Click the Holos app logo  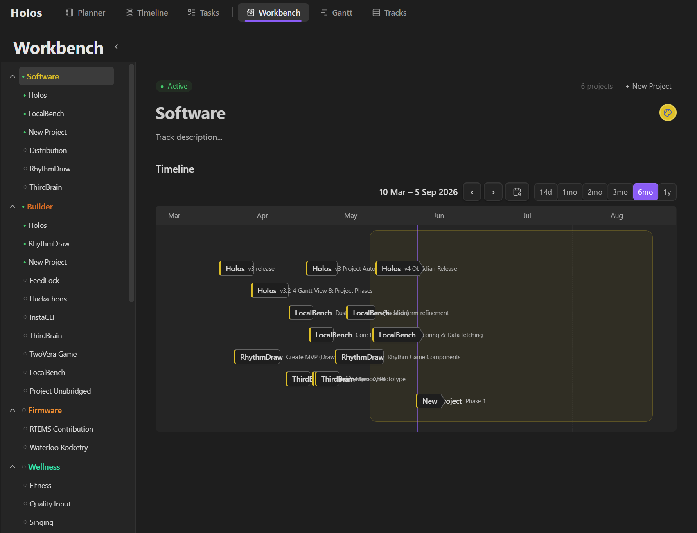26,13
